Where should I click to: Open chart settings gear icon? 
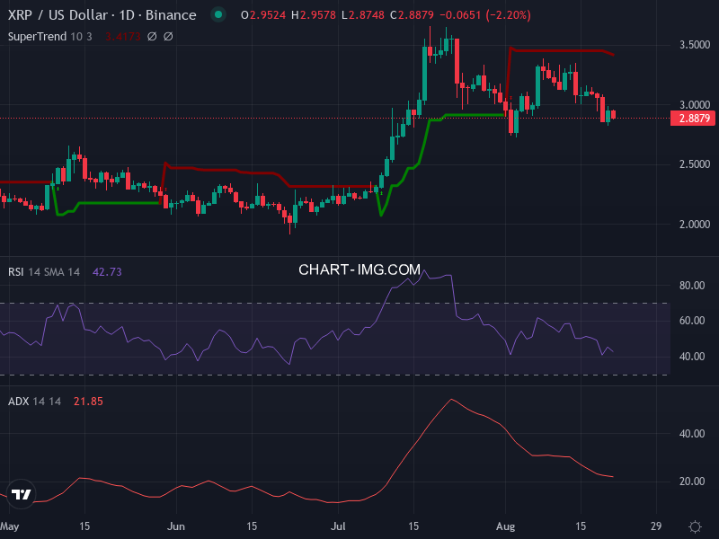point(695,526)
